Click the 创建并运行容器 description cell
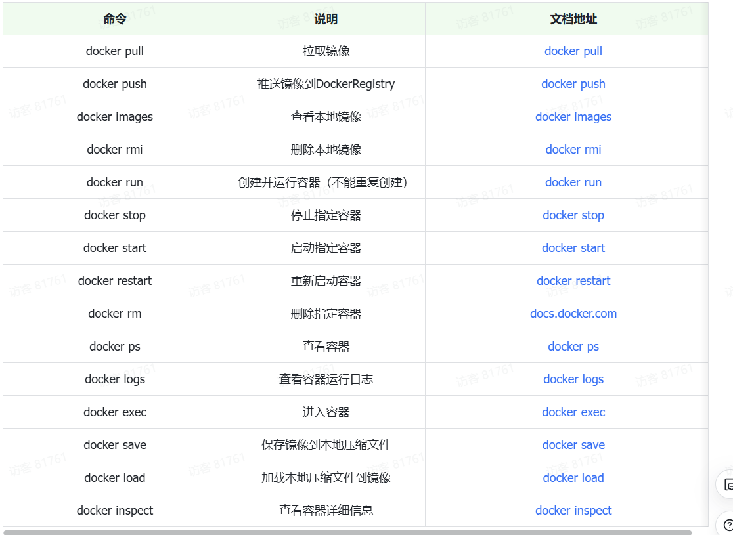Screen dimensions: 733x535 pyautogui.click(x=326, y=182)
